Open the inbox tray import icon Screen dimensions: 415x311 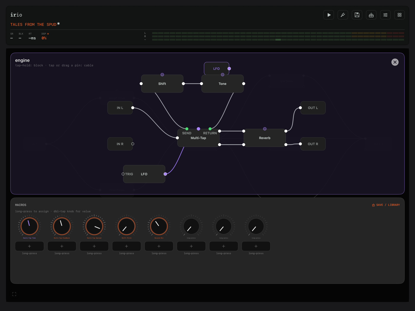pos(371,15)
